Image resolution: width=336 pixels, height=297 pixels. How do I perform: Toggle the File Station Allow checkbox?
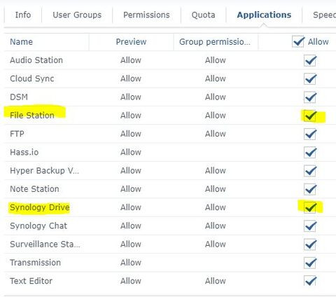coord(310,116)
